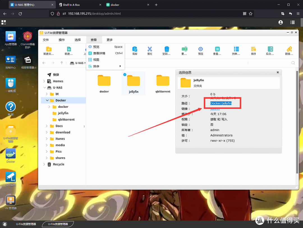This screenshot has width=303, height=228.
Task: Click the trash bin toolbar icon
Action: (166, 49)
